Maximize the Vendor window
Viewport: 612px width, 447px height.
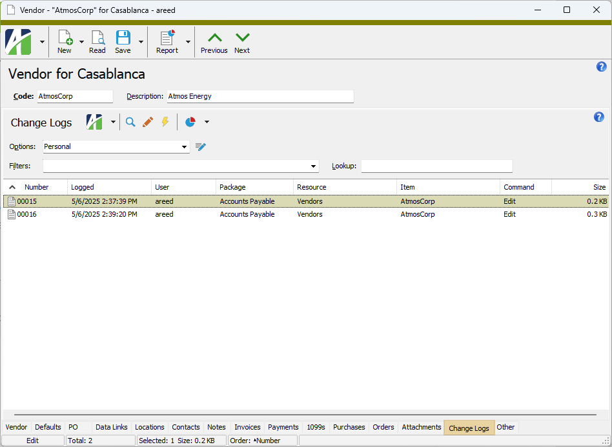[x=567, y=10]
